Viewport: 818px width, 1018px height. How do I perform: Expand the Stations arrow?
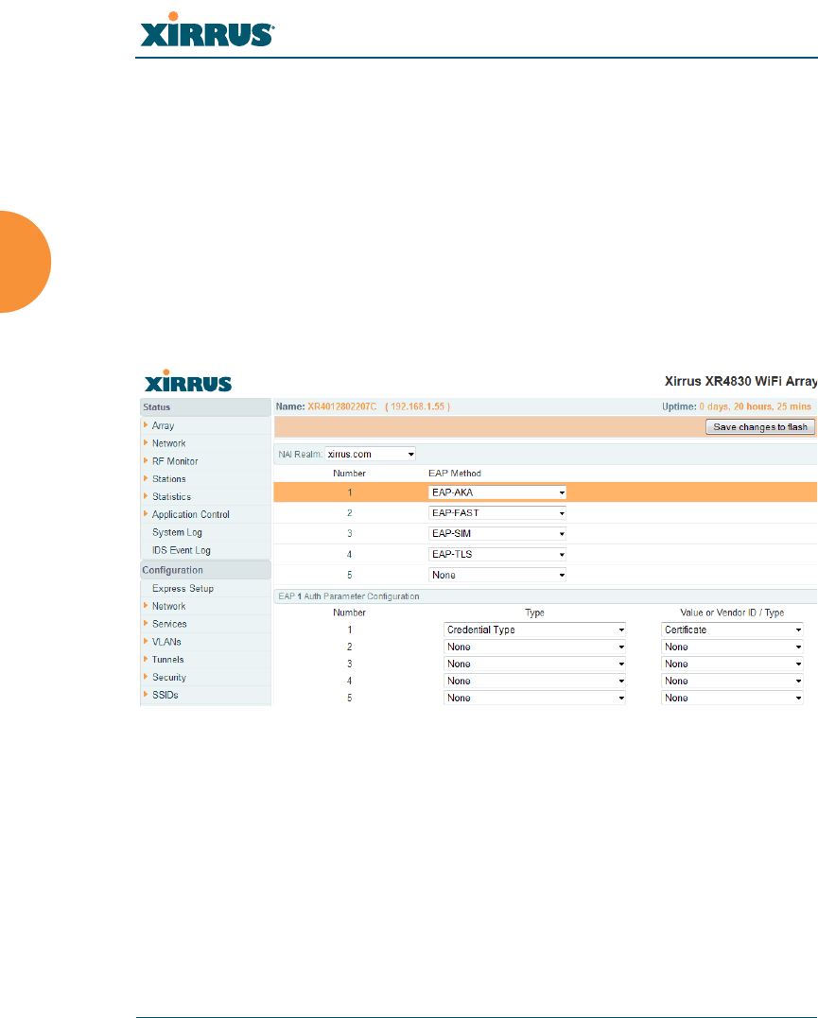tap(146, 478)
